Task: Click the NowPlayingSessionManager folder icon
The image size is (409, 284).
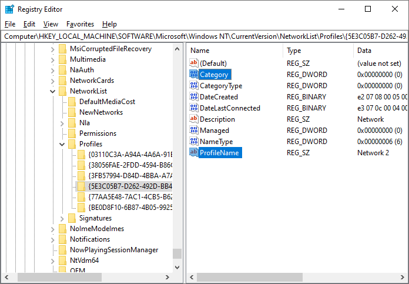Action: (63, 250)
